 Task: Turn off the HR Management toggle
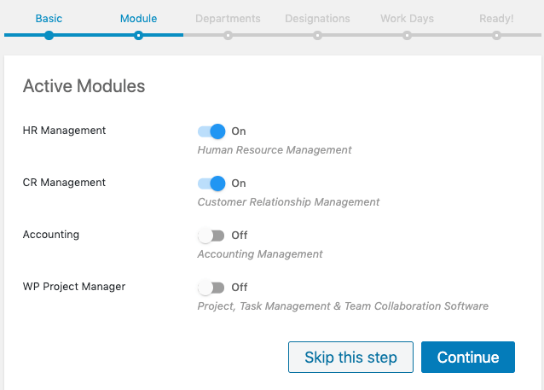[x=211, y=131]
